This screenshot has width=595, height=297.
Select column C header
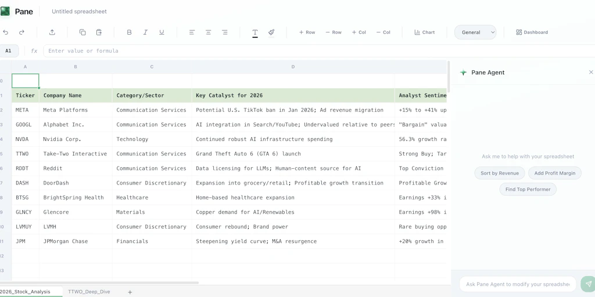point(152,67)
